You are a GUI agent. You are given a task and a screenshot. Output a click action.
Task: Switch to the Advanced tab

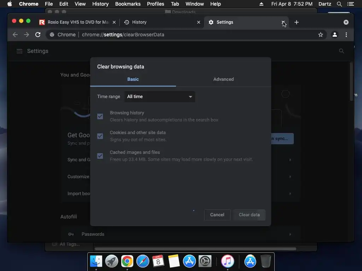(x=223, y=79)
